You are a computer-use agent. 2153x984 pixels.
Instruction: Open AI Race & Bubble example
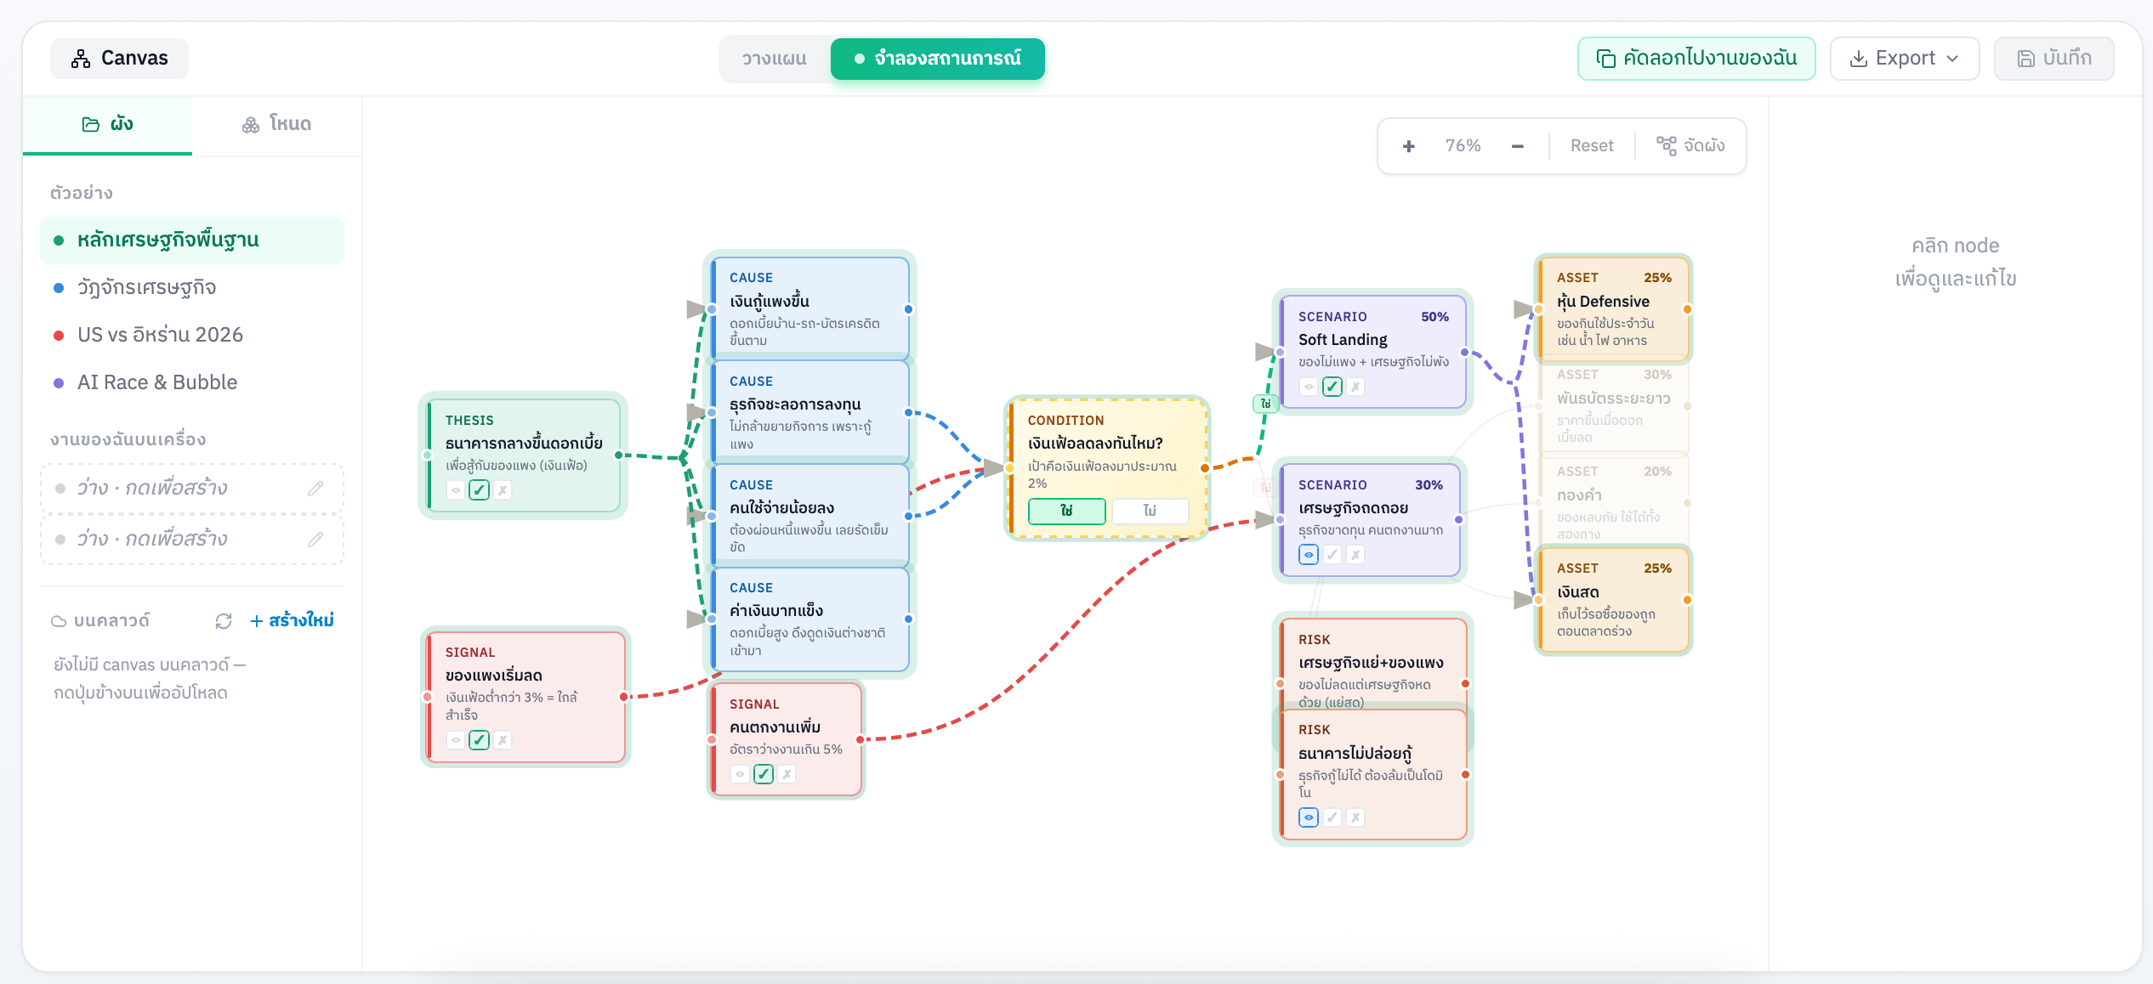[157, 382]
